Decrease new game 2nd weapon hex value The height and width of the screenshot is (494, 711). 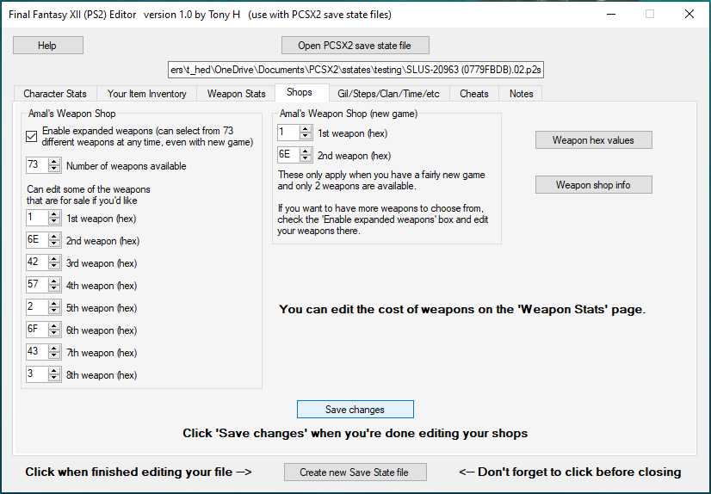pos(306,158)
